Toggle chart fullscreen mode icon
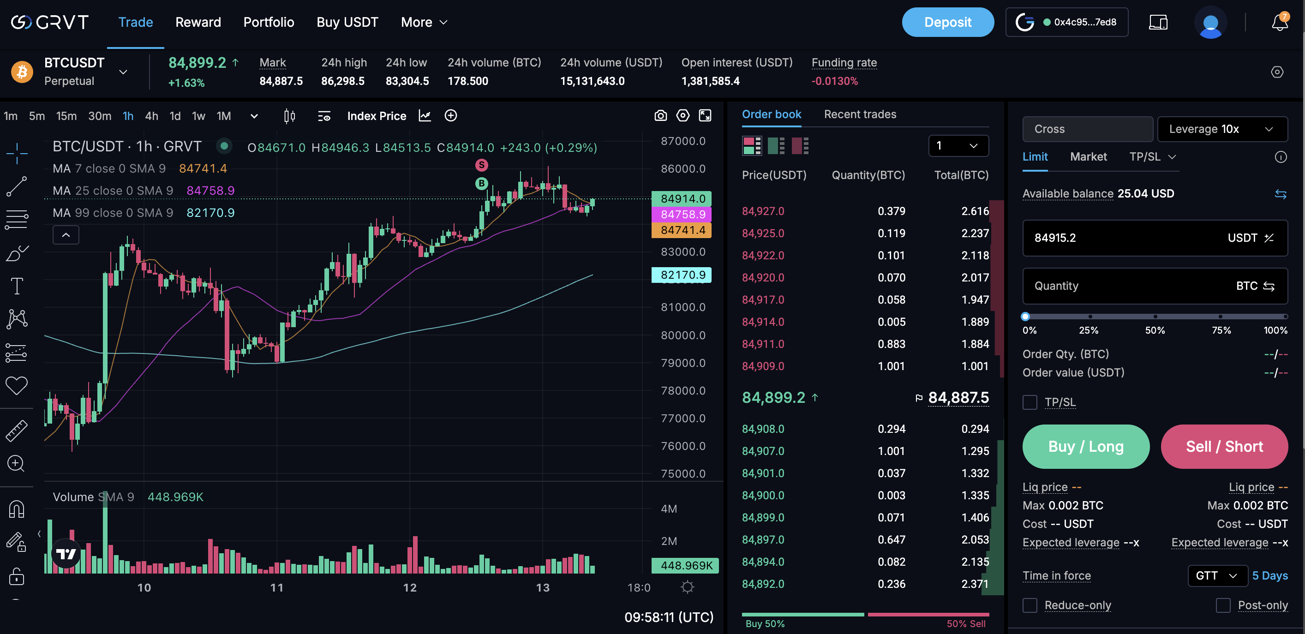Screen dimensions: 1305x634 coord(705,116)
